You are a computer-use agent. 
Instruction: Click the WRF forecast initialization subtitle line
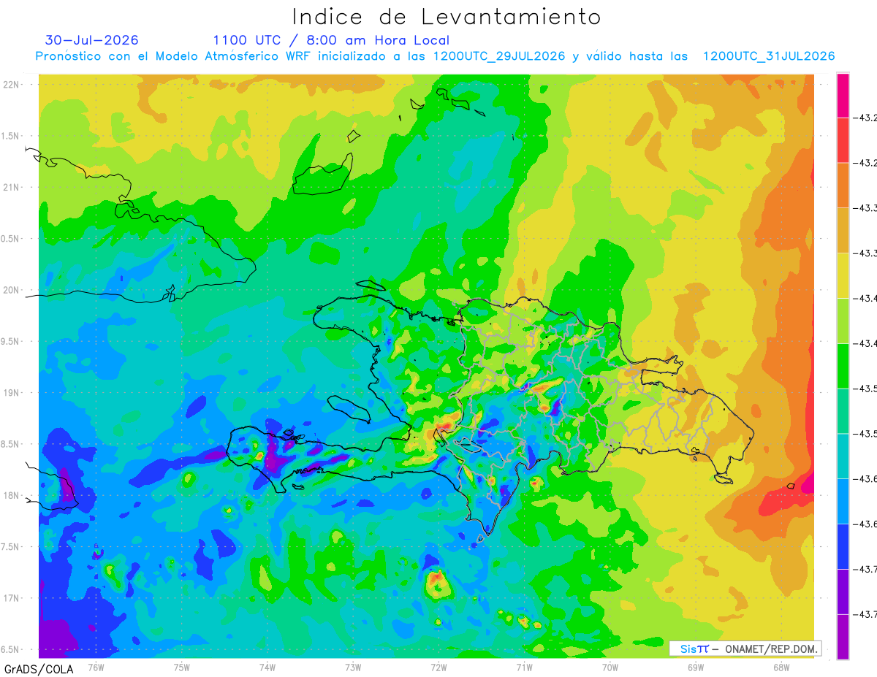[x=435, y=56]
